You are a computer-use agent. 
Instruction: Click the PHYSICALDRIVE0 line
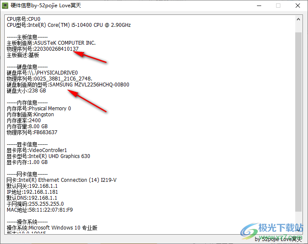(x=42, y=73)
